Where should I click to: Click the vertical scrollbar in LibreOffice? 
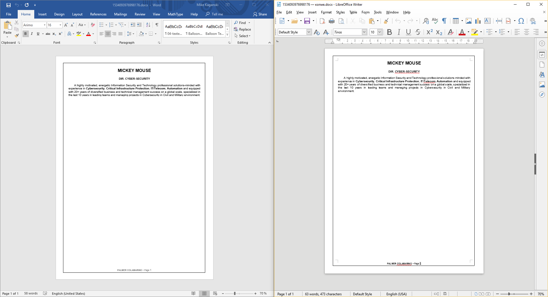[535, 164]
